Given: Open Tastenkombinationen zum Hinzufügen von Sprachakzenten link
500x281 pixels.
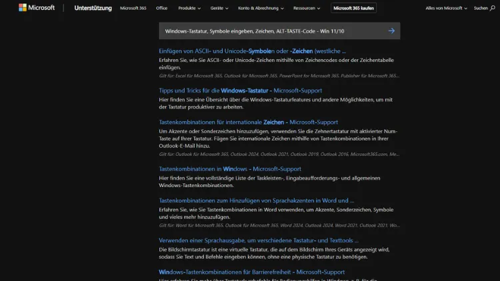Looking at the screenshot, I should tap(256, 200).
